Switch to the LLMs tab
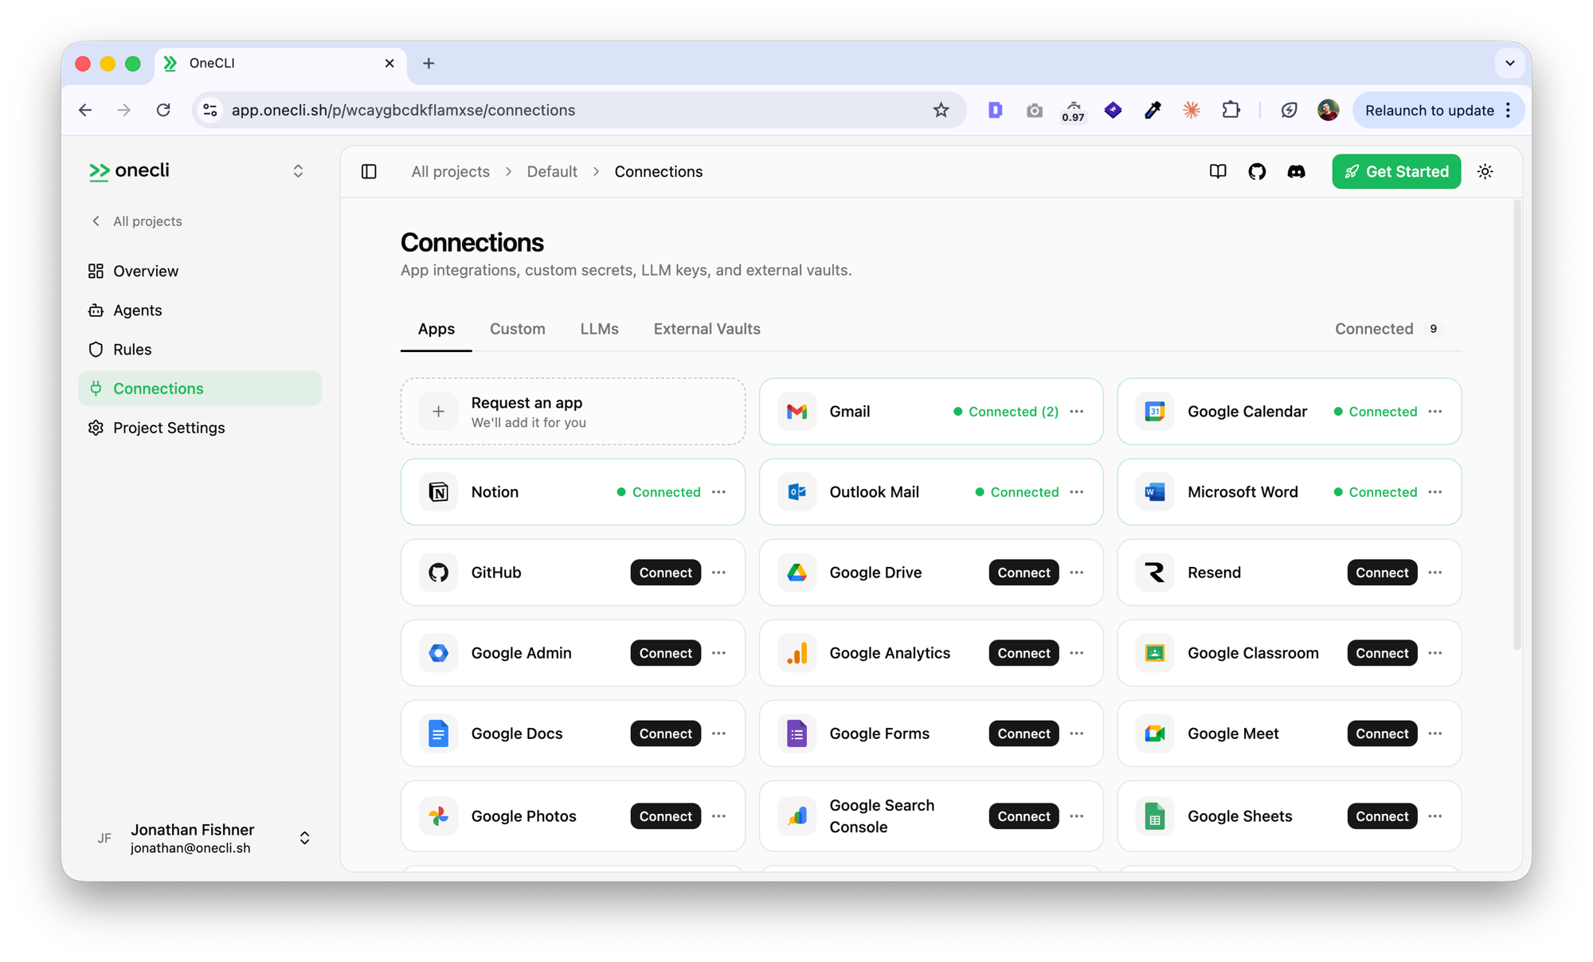The image size is (1593, 962). tap(599, 329)
